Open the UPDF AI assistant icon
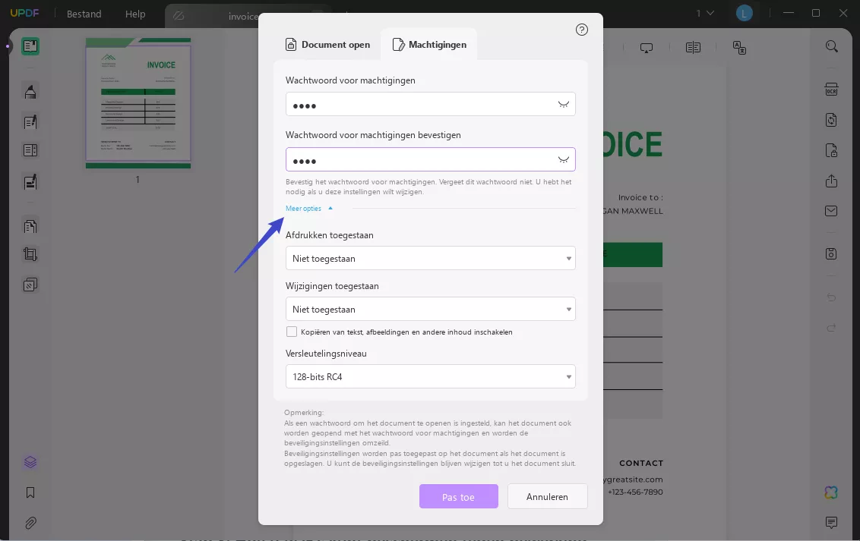 coord(830,492)
